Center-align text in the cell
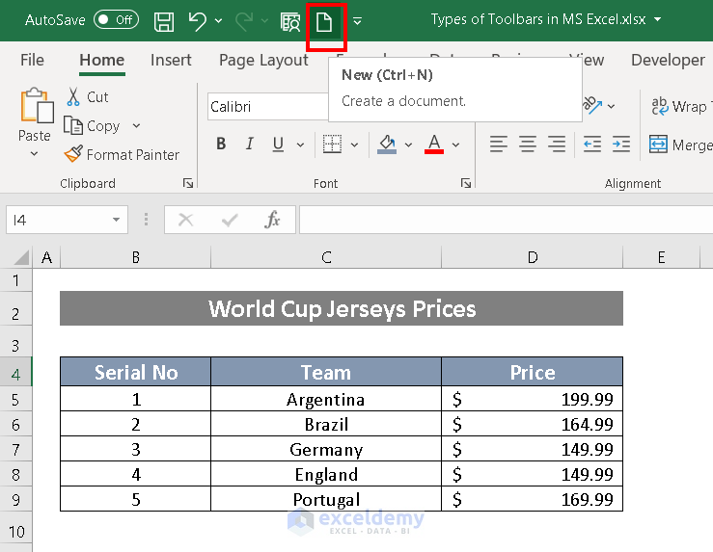 [528, 145]
